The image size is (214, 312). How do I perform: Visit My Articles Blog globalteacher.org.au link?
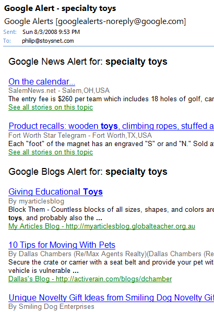(102, 226)
